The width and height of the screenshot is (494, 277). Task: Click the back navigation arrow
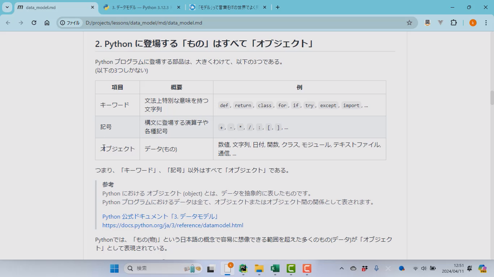(x=8, y=23)
